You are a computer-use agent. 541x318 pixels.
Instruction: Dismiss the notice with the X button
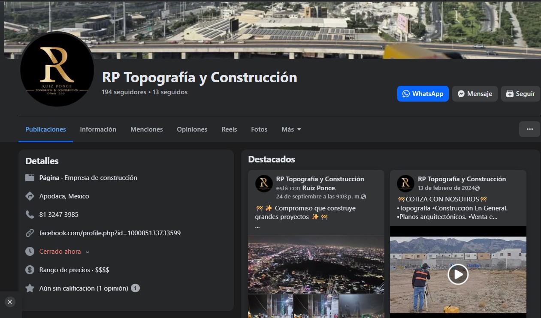click(9, 302)
